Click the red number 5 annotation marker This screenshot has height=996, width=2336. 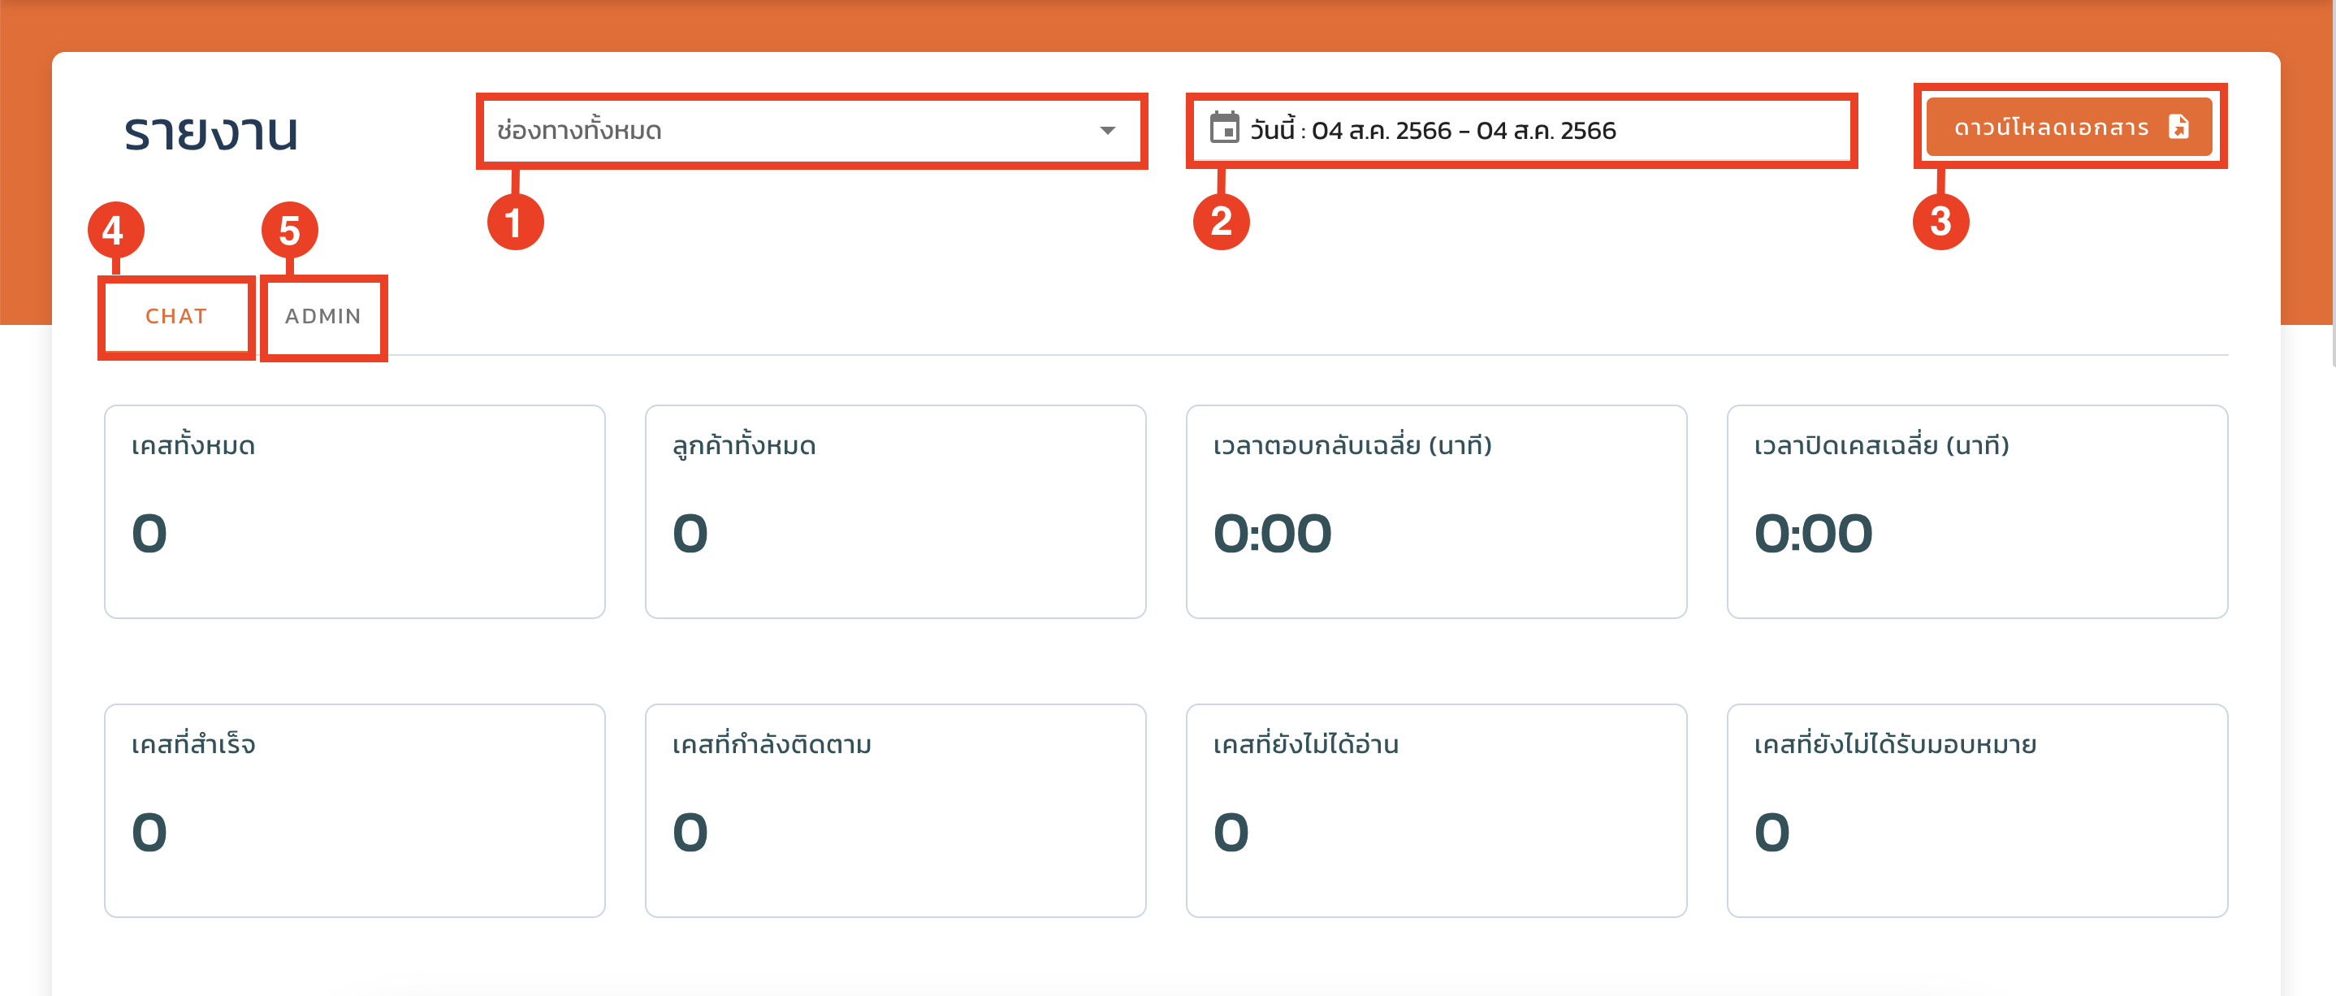tap(289, 231)
